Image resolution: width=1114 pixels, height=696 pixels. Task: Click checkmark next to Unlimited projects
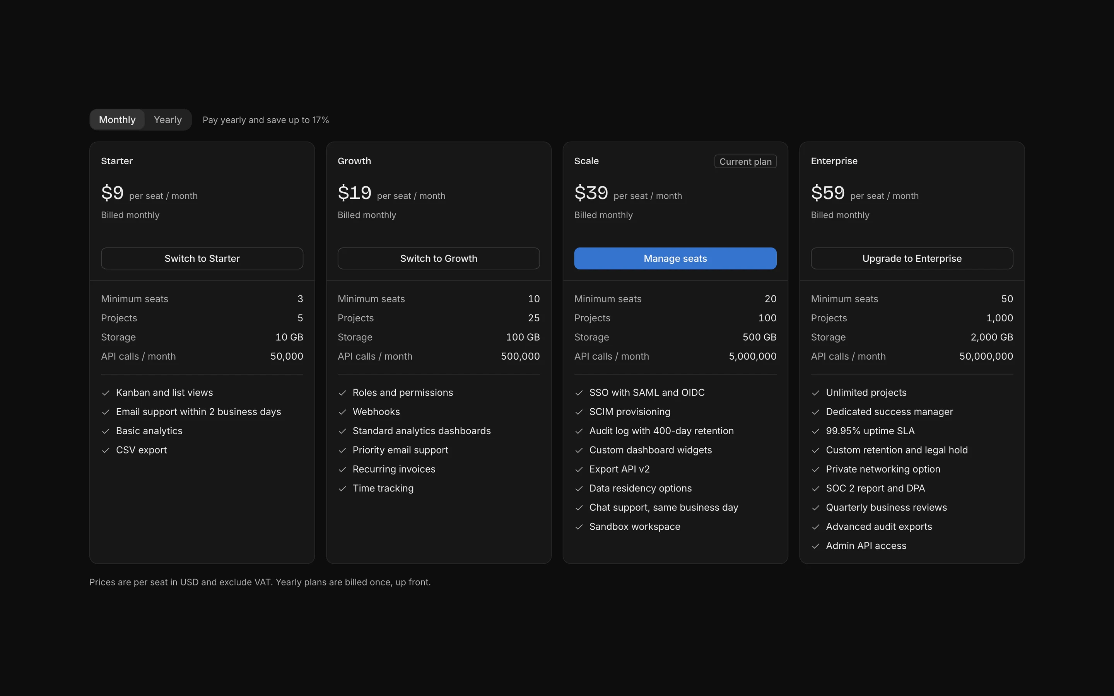[x=816, y=392]
